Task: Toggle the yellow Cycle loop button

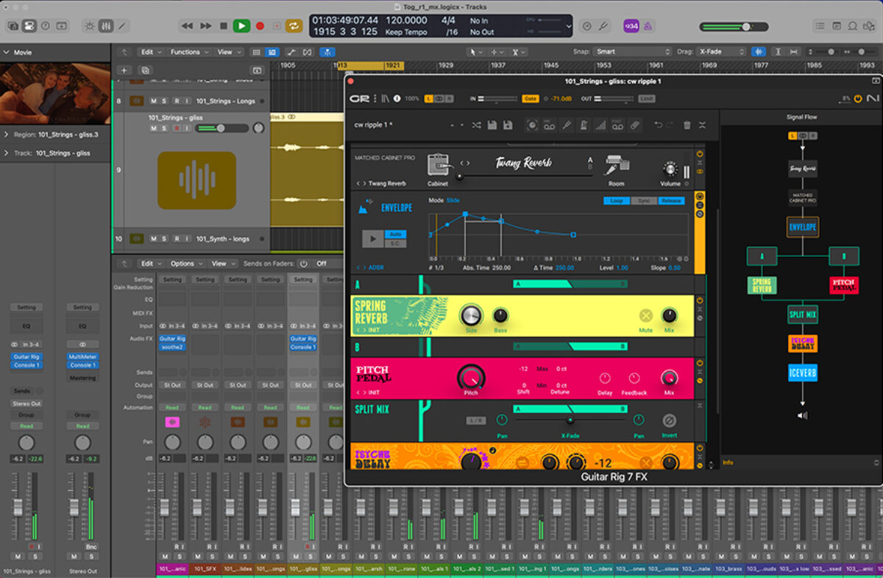Action: click(x=294, y=26)
